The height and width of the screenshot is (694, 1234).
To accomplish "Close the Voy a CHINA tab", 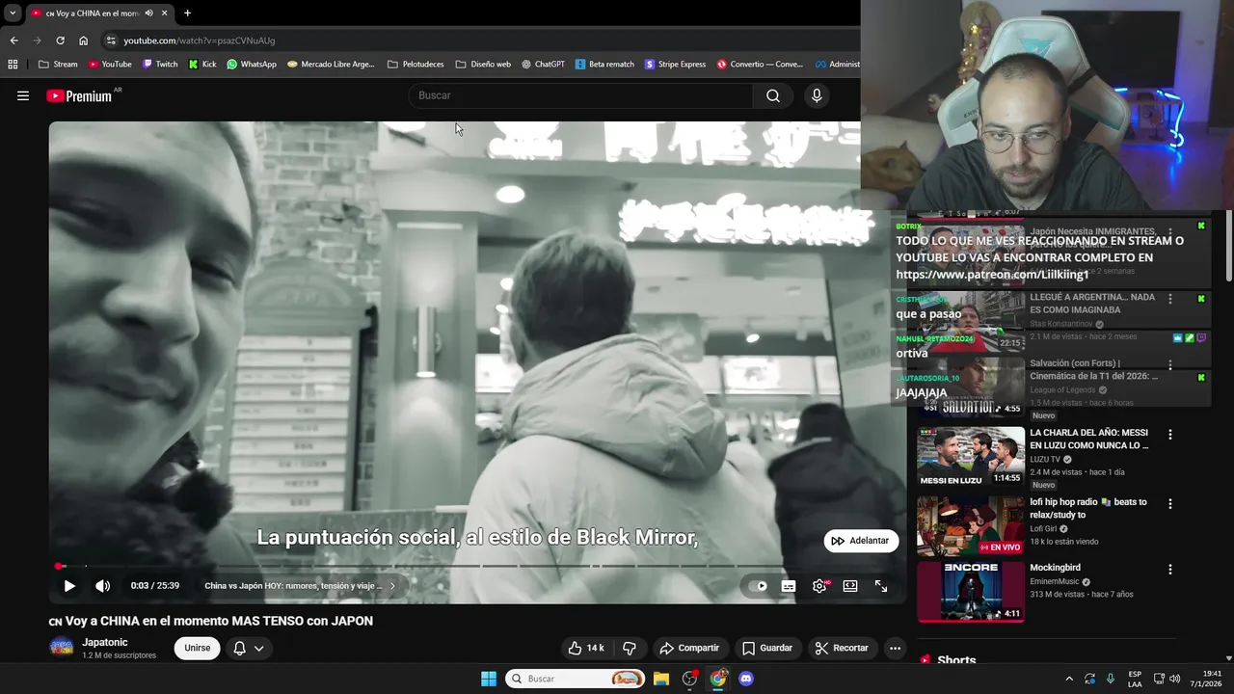I will pyautogui.click(x=164, y=13).
